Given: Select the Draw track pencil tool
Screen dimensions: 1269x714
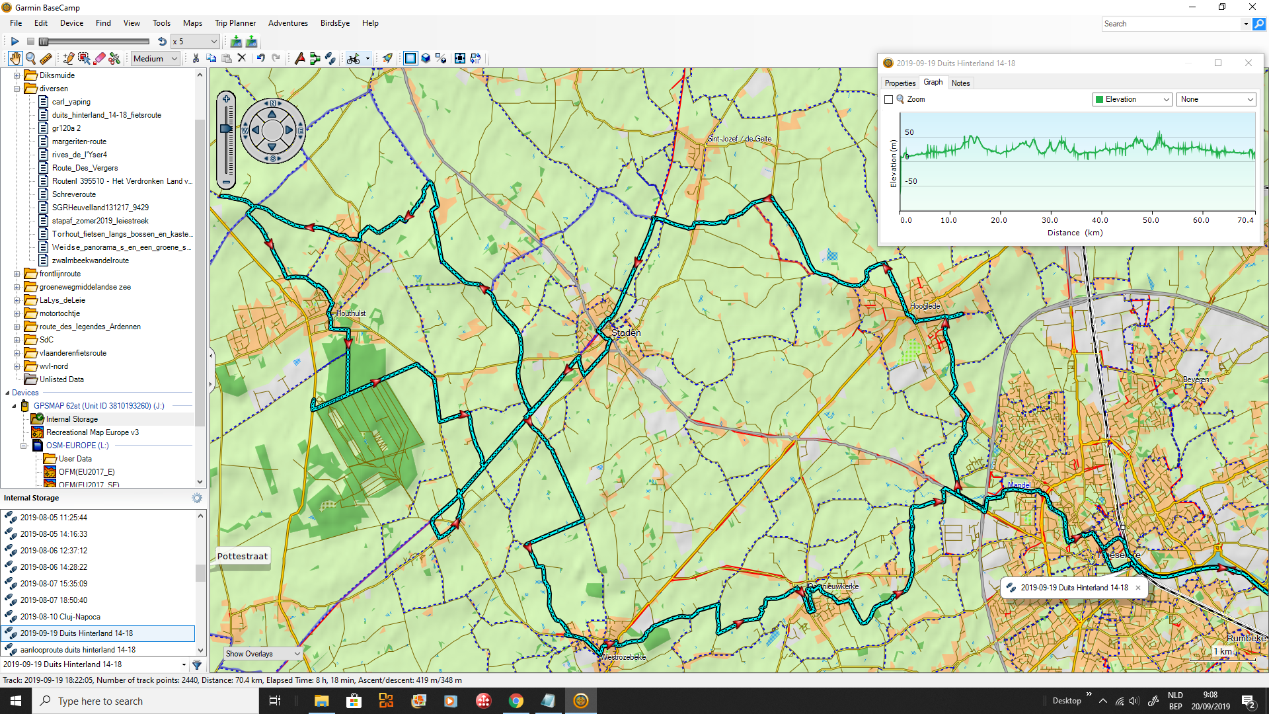Looking at the screenshot, I should [68, 58].
